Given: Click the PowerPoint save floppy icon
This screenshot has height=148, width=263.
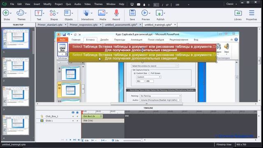Looking at the screenshot, I should tap(64, 35).
